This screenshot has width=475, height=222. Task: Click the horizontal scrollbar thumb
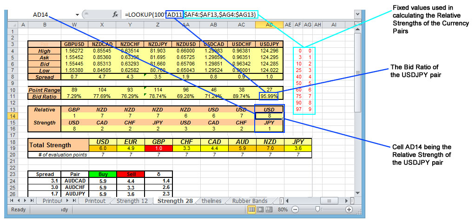point(330,201)
